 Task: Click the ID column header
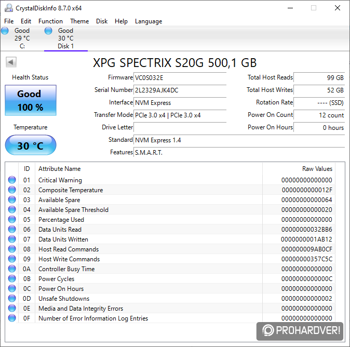[x=27, y=169]
